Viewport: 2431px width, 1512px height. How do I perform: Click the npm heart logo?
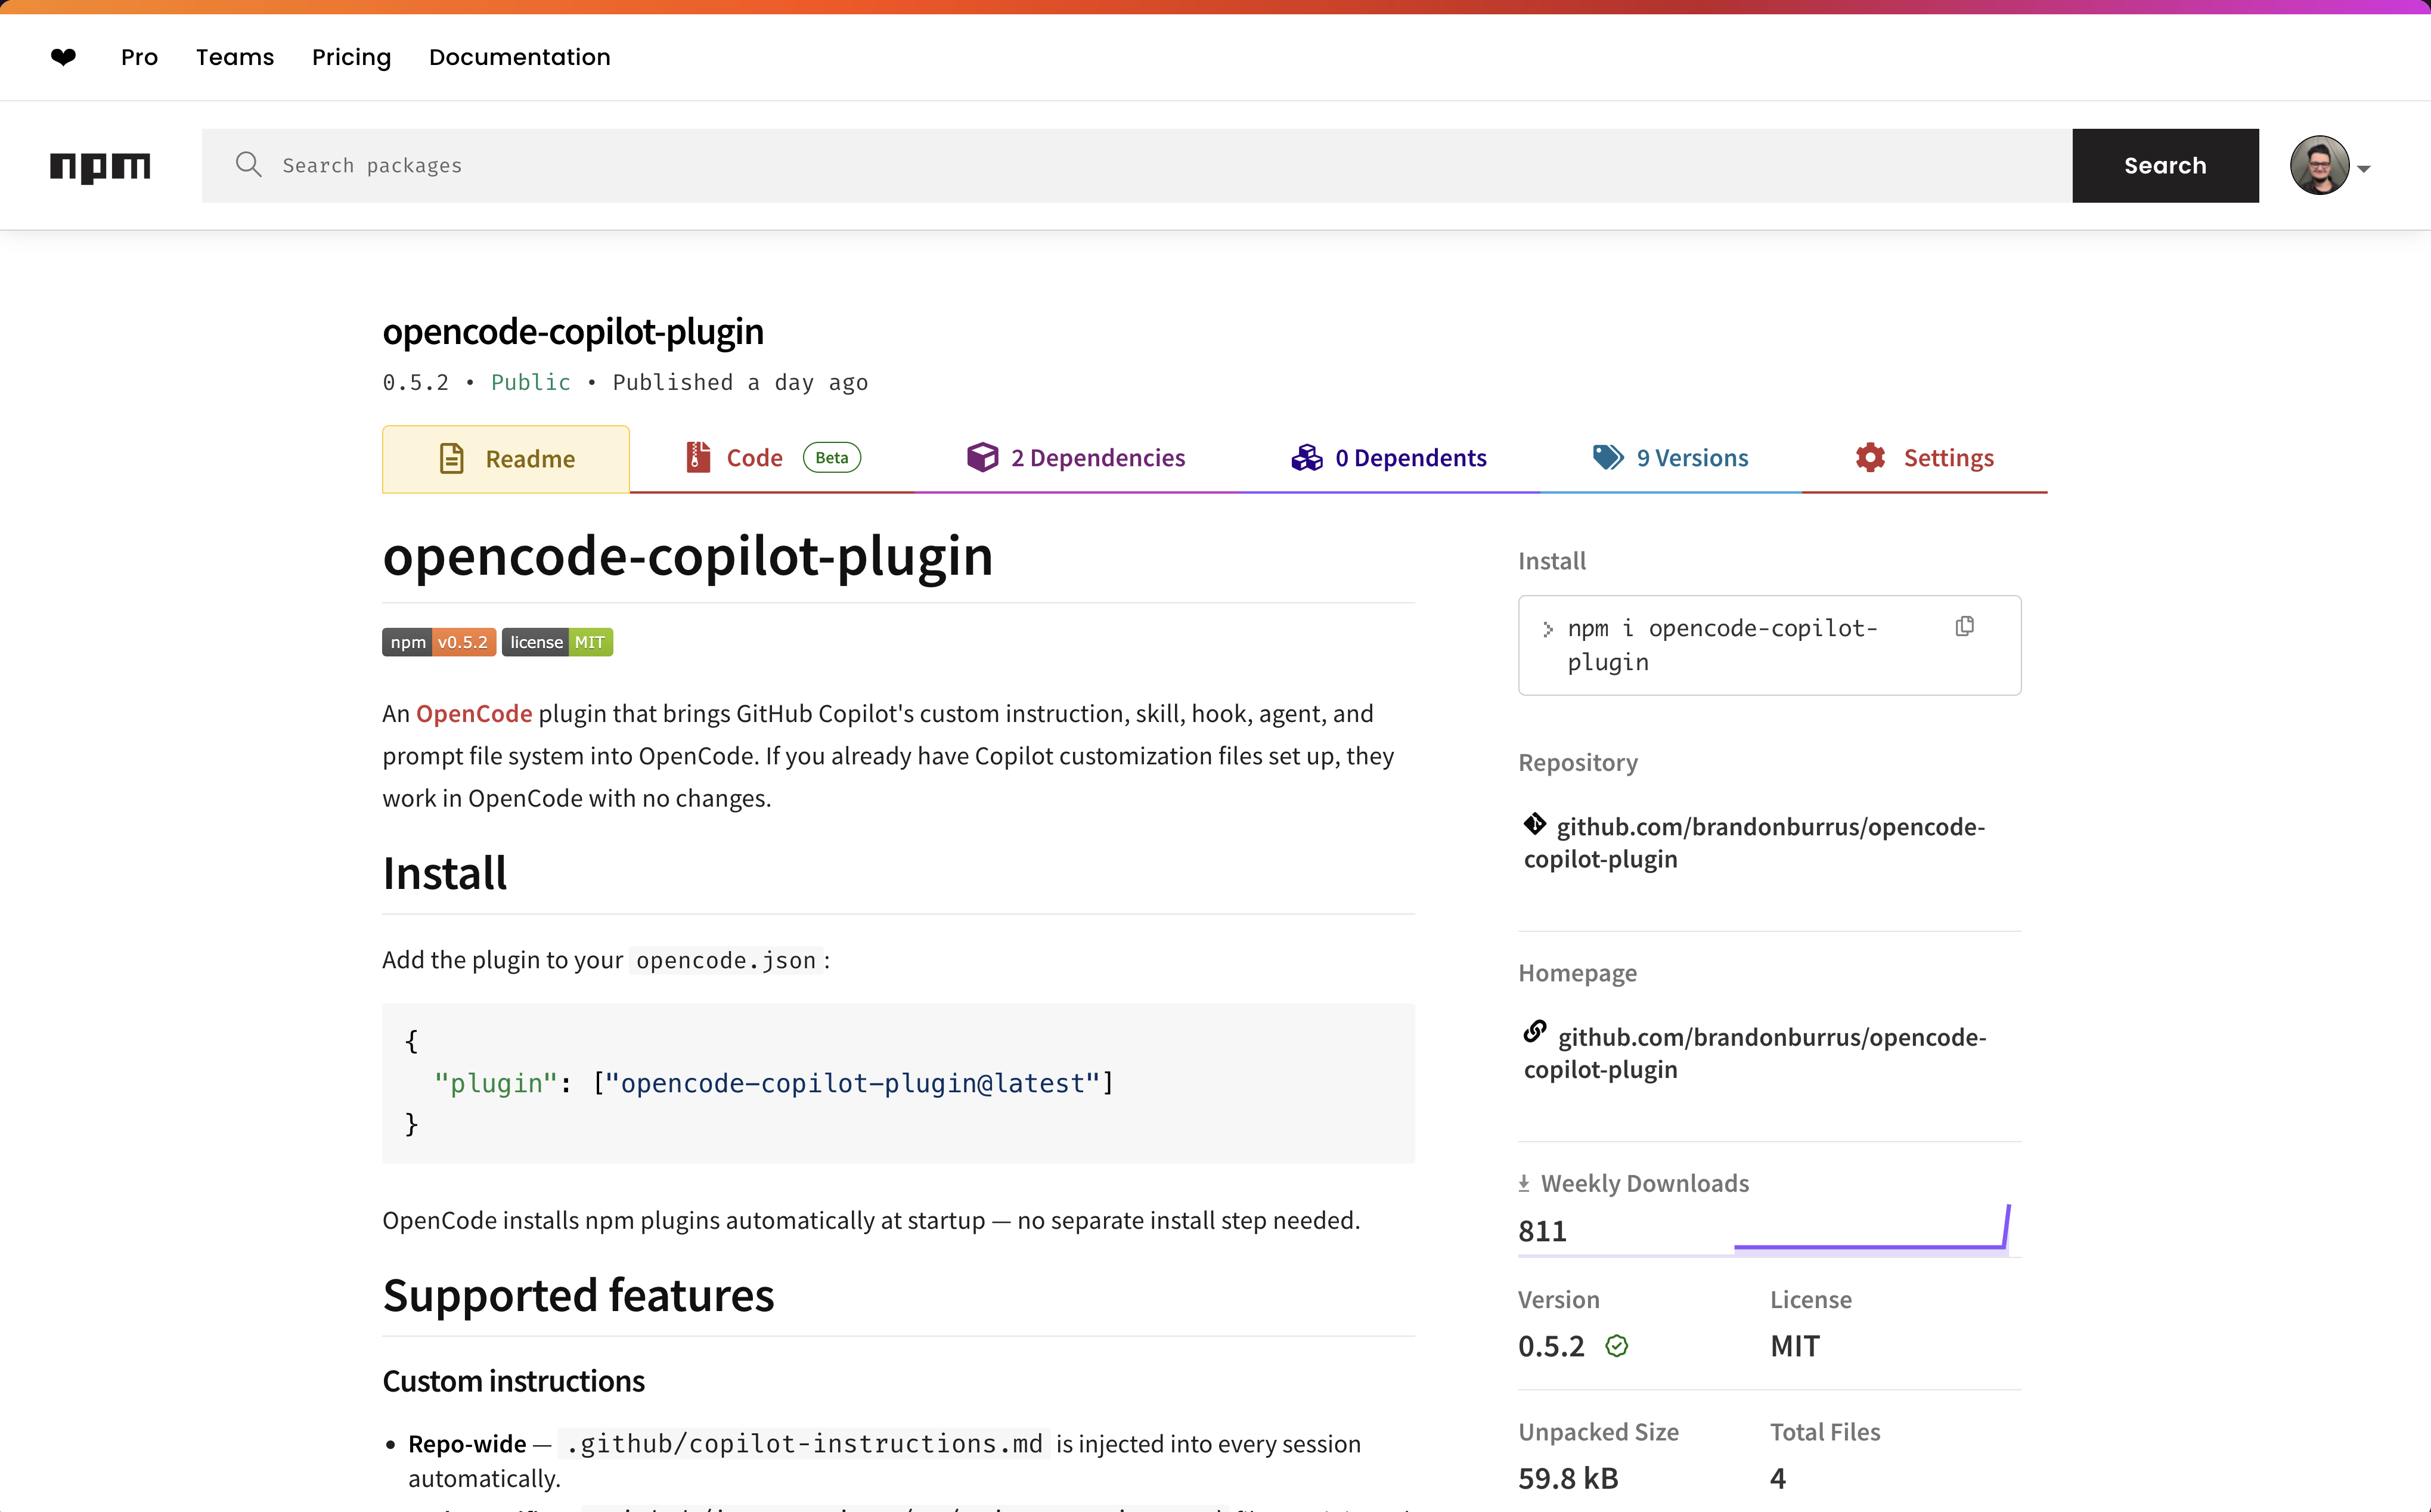coord(63,57)
